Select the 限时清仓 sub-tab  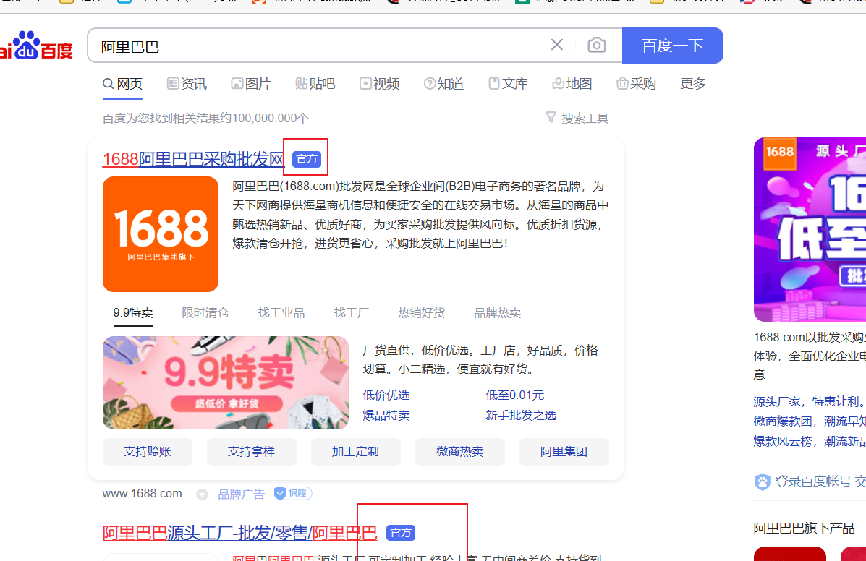coord(205,313)
